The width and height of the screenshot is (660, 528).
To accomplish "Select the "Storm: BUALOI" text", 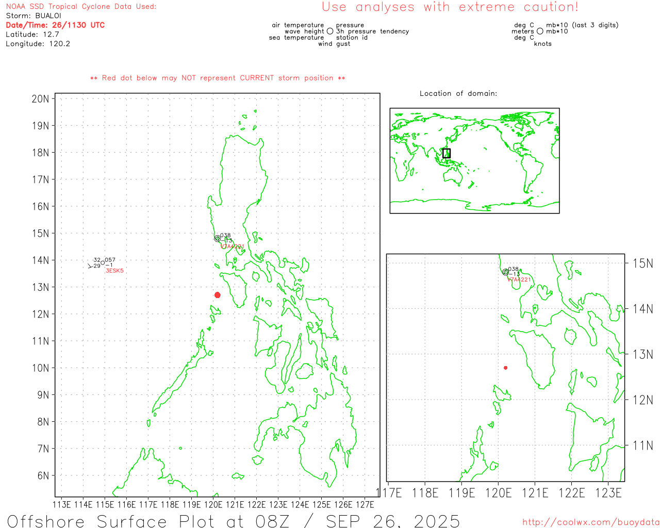I will coord(34,15).
